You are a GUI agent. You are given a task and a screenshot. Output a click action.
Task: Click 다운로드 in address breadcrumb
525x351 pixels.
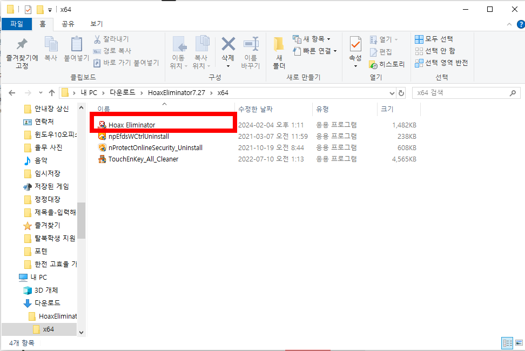click(x=123, y=93)
